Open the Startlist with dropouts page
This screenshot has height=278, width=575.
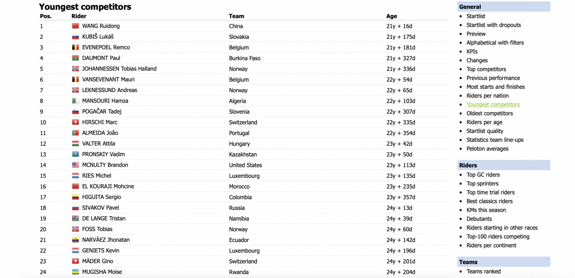coord(494,25)
